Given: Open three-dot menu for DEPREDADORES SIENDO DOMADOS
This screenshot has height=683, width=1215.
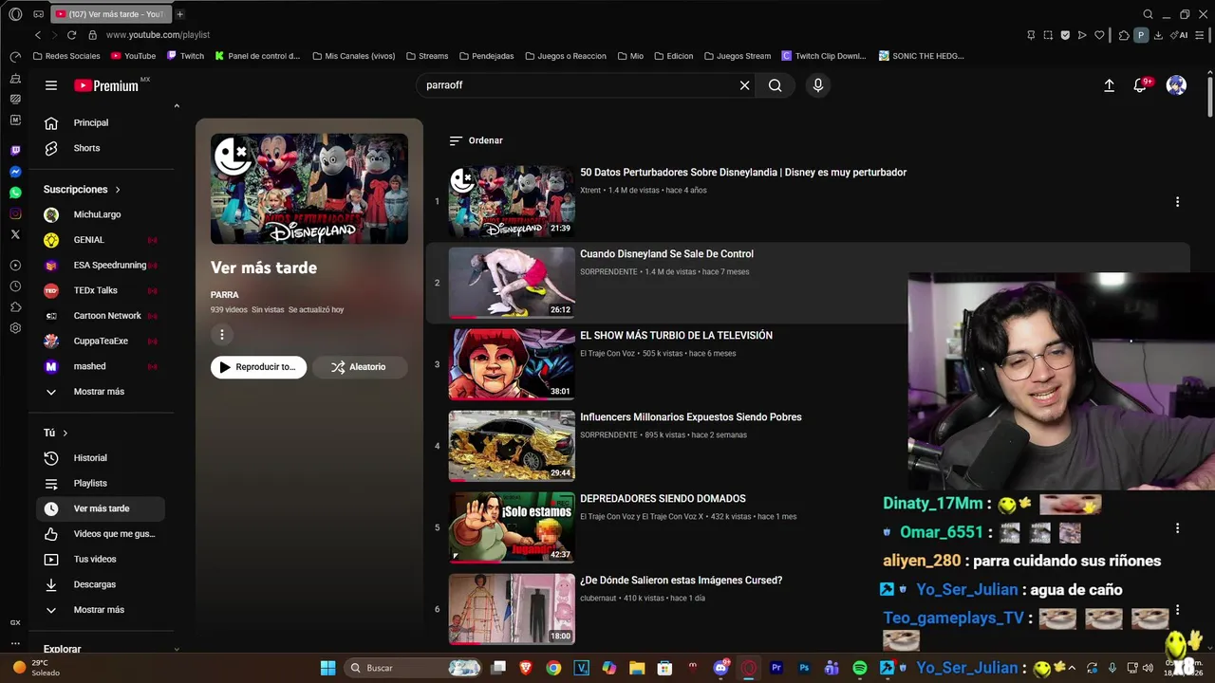Looking at the screenshot, I should 1177,528.
